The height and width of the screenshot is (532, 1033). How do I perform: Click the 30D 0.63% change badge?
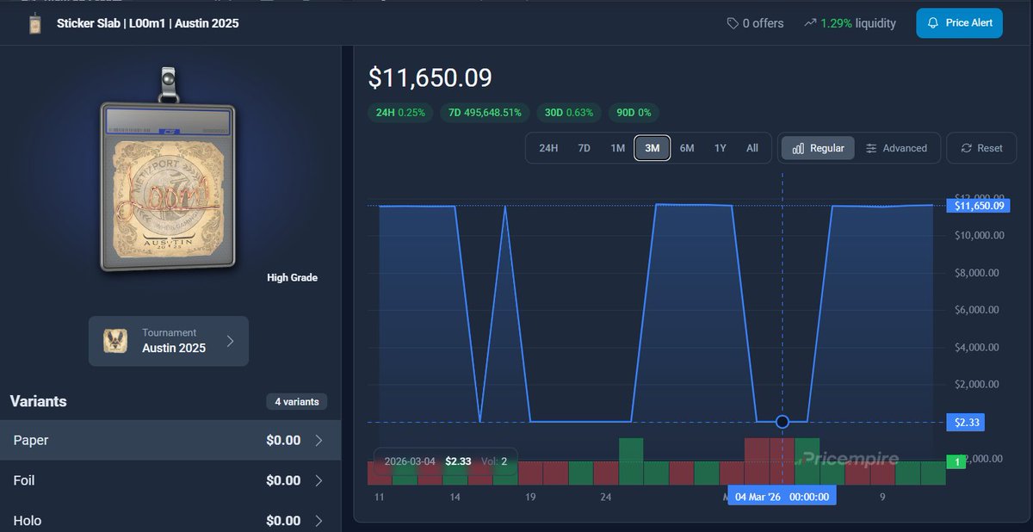pos(568,113)
